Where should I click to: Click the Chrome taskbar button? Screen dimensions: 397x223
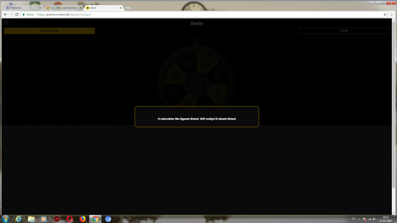click(95, 218)
